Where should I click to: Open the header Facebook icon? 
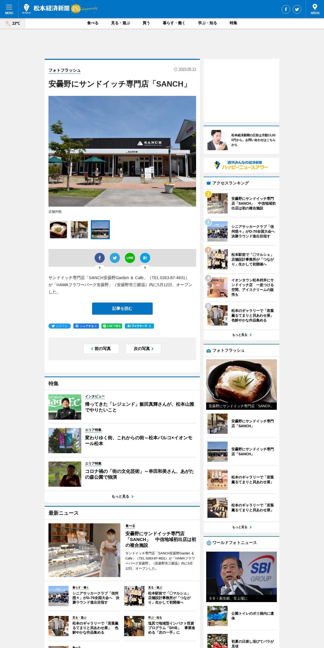click(x=286, y=9)
